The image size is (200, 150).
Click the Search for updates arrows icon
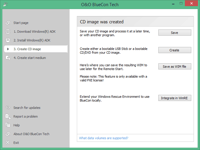click(x=8, y=108)
